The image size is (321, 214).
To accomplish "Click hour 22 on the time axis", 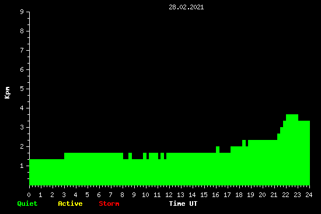I will 285,195.
